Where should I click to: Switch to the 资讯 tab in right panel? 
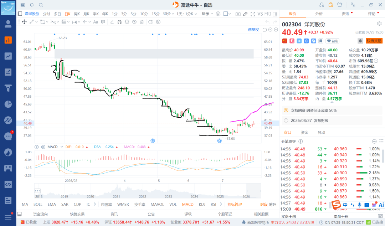tap(345, 14)
